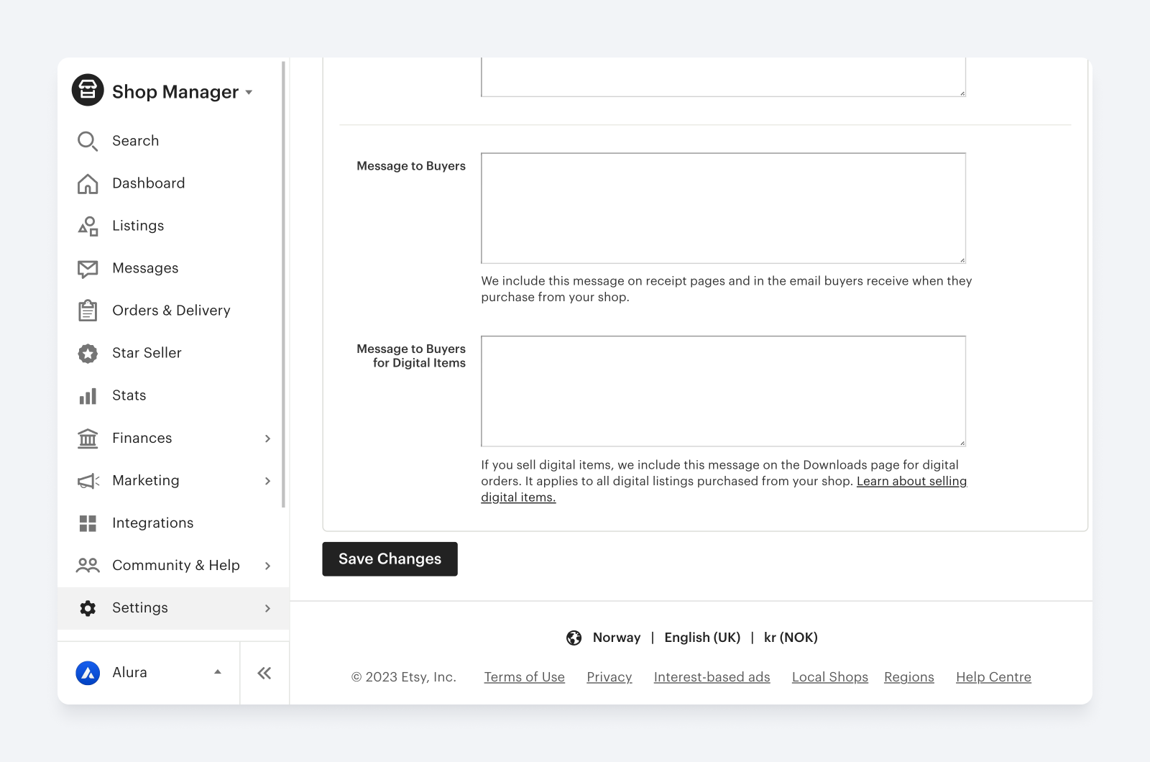Viewport: 1150px width, 762px height.
Task: Select the Shop Manager storefront logo
Action: click(x=87, y=90)
